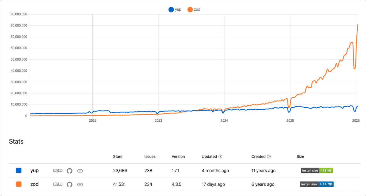Click the 2026 label on the x-axis
This screenshot has height=196, width=366.
pos(356,121)
